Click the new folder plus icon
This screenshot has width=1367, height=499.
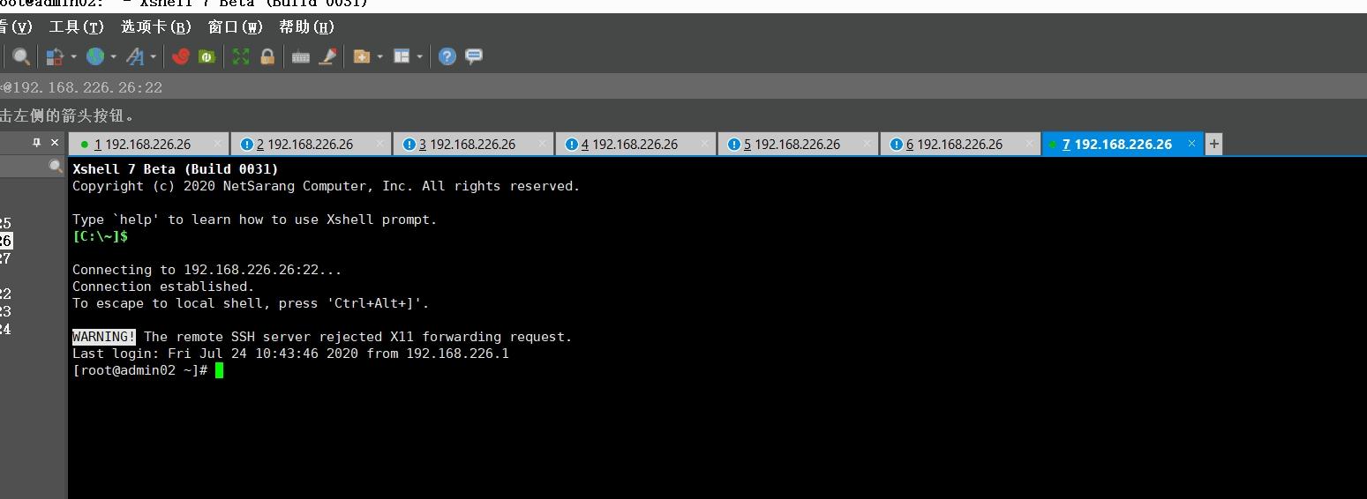pos(361,56)
